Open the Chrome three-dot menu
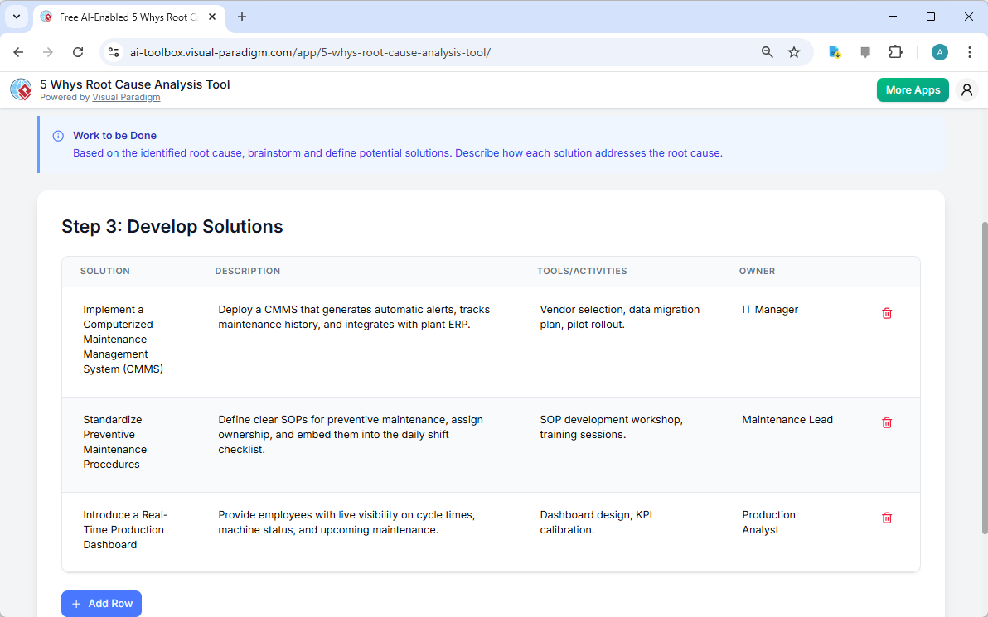Viewport: 988px width, 617px height. point(970,51)
